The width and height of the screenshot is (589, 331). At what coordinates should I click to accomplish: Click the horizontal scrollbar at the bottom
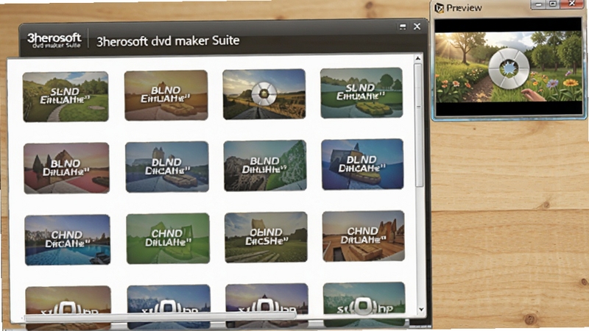tap(160, 318)
